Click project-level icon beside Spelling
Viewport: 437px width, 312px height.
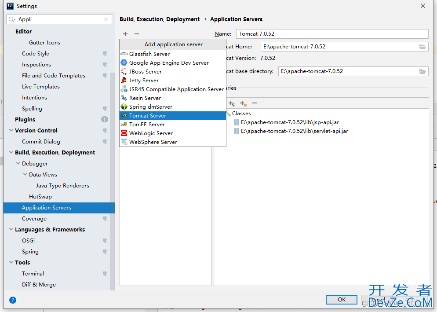coord(106,109)
